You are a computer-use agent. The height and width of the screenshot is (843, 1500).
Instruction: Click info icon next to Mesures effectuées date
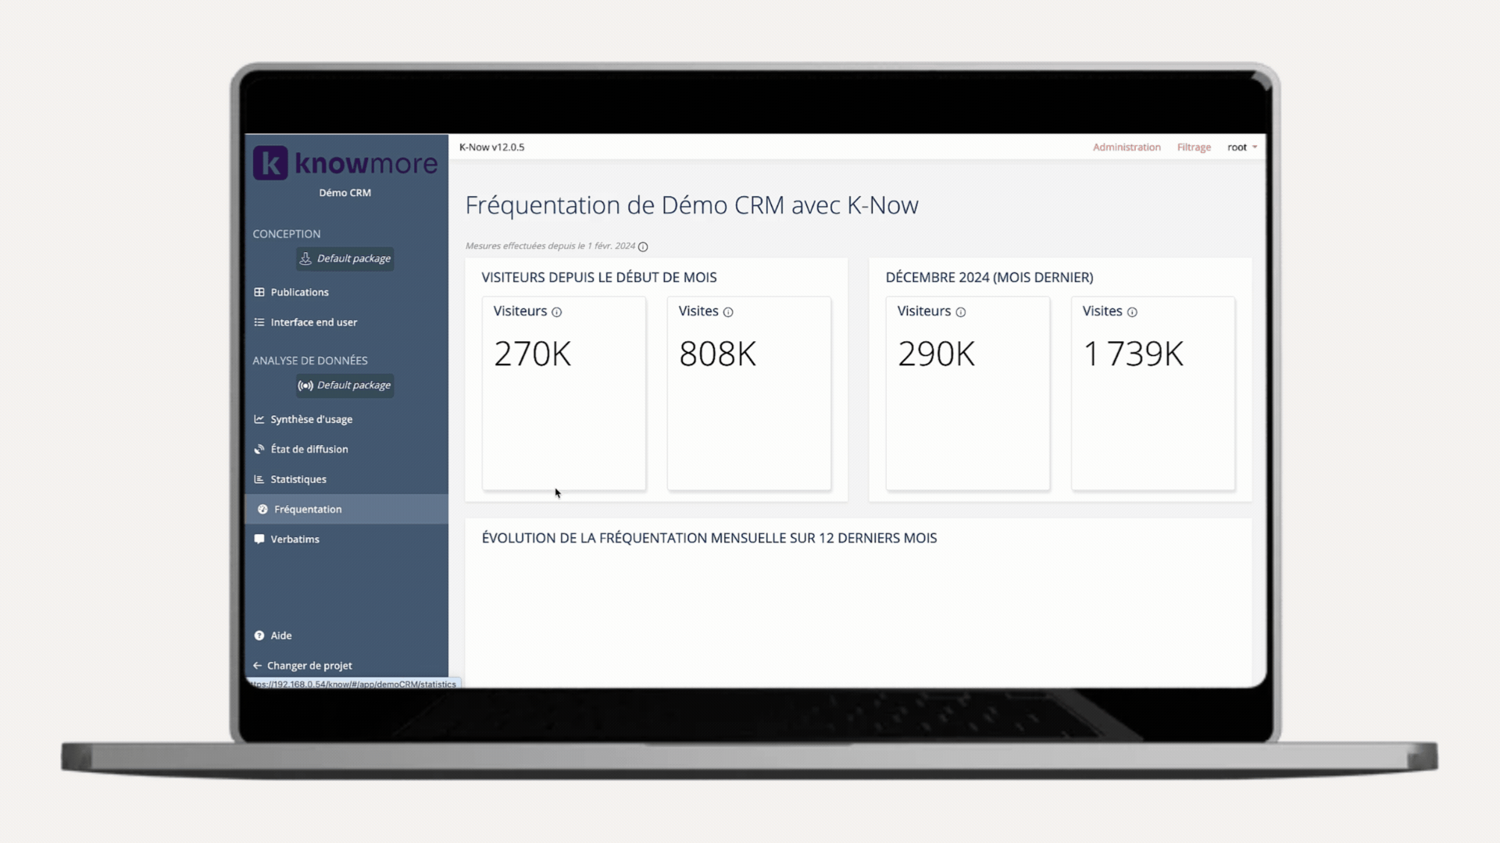643,247
